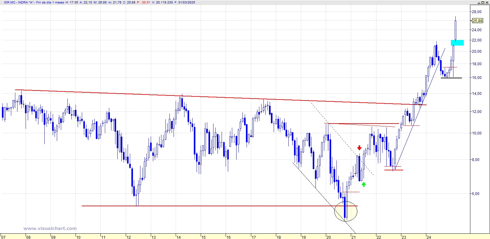
Task: Select the 'H: 17:35' time value
Action: [72, 2]
